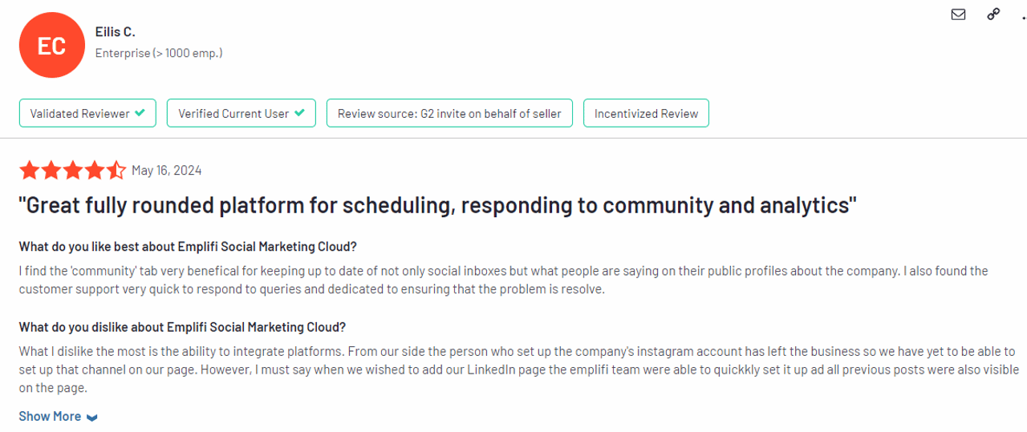Click the May 16, 2024 review date
This screenshot has width=1027, height=432.
[167, 170]
